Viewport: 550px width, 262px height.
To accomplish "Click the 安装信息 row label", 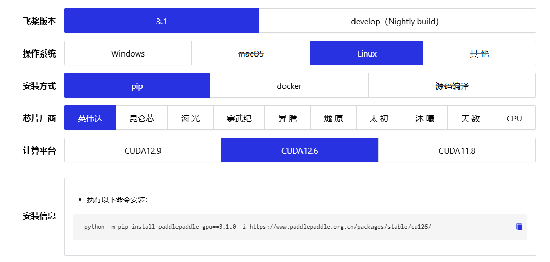I will (x=39, y=215).
